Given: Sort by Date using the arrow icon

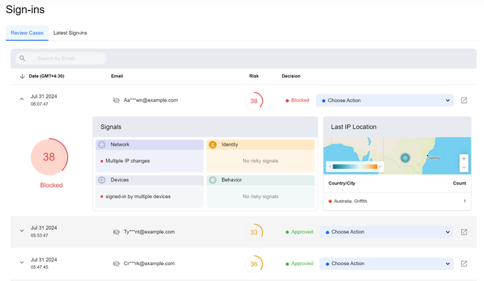Looking at the screenshot, I should click(x=22, y=76).
